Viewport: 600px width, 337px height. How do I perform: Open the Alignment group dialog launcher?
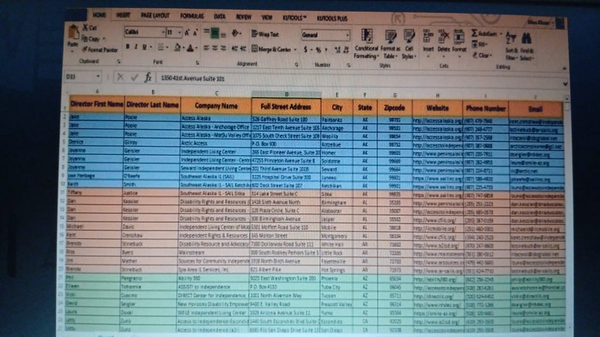296,64
